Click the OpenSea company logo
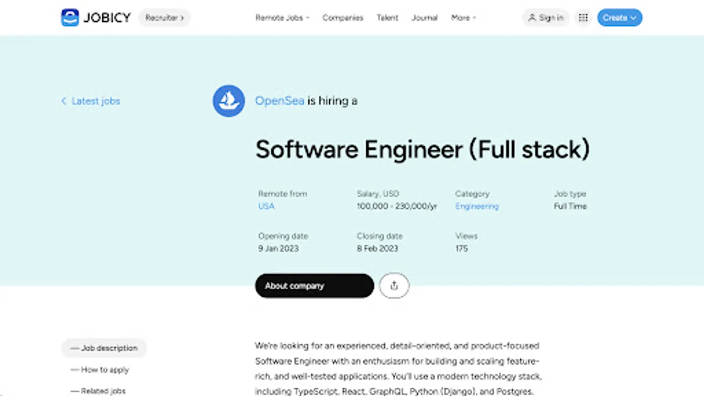704x396 pixels. tap(229, 101)
